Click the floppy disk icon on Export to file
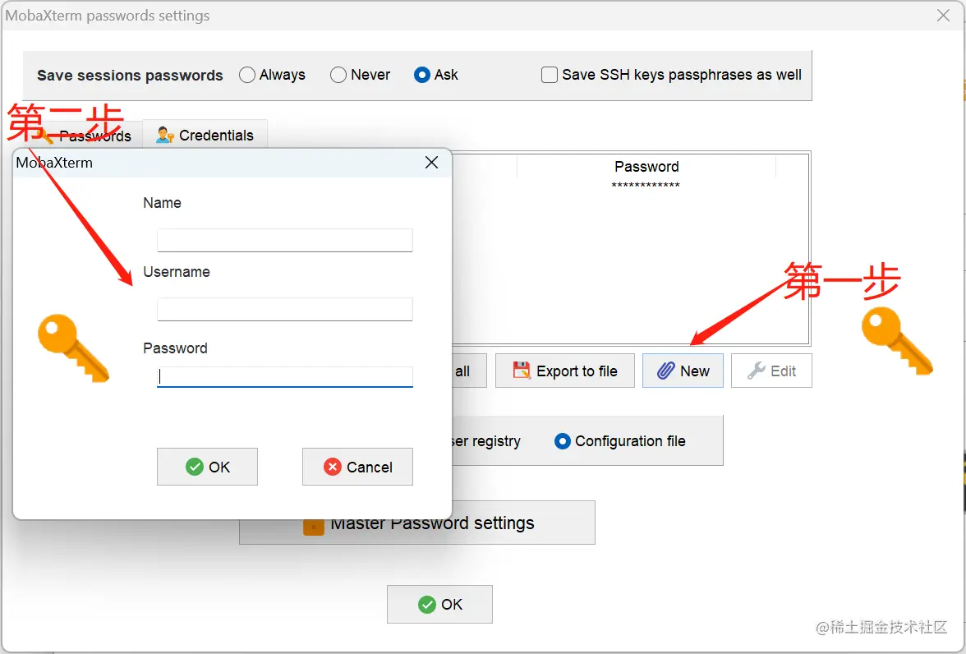This screenshot has height=654, width=966. (522, 371)
